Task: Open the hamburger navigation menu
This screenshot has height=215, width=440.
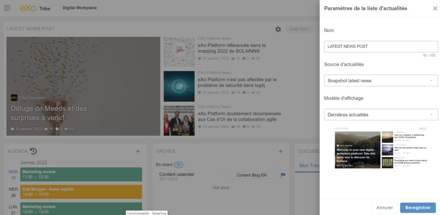Action: click(7, 8)
